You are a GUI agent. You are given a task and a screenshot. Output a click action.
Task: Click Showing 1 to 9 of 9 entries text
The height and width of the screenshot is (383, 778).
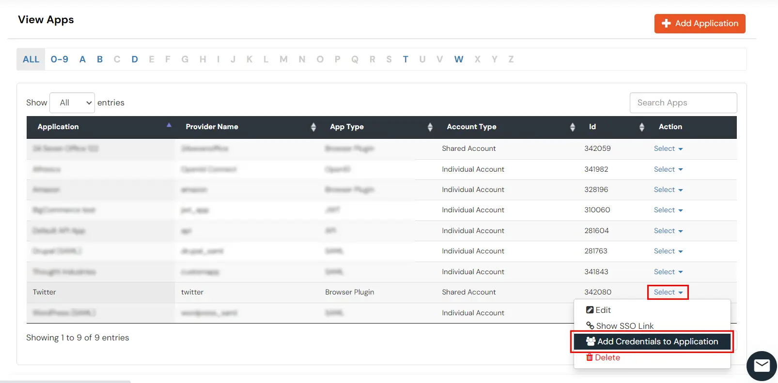(x=78, y=338)
